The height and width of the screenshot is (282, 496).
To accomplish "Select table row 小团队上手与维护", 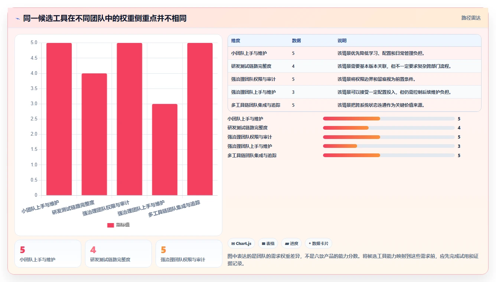I will (x=355, y=53).
